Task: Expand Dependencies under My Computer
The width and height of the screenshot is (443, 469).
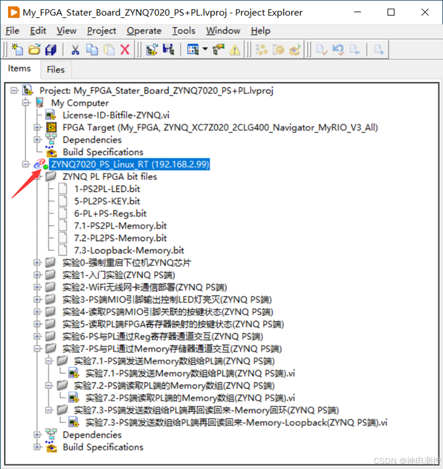Action: [x=37, y=140]
